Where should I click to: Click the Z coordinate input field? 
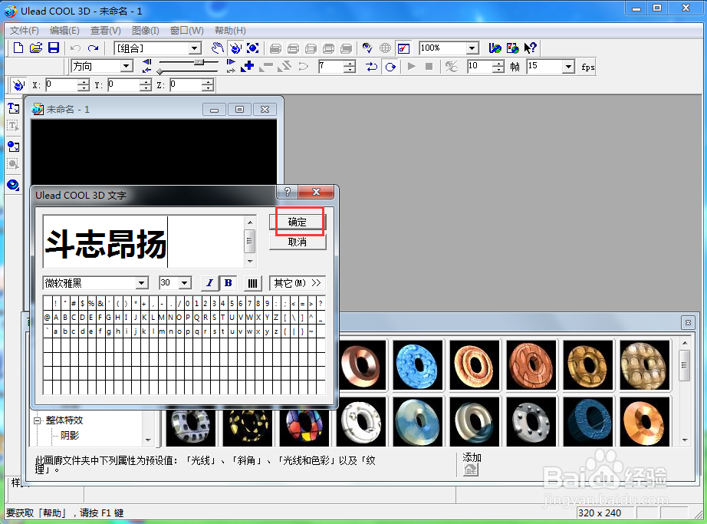click(186, 85)
